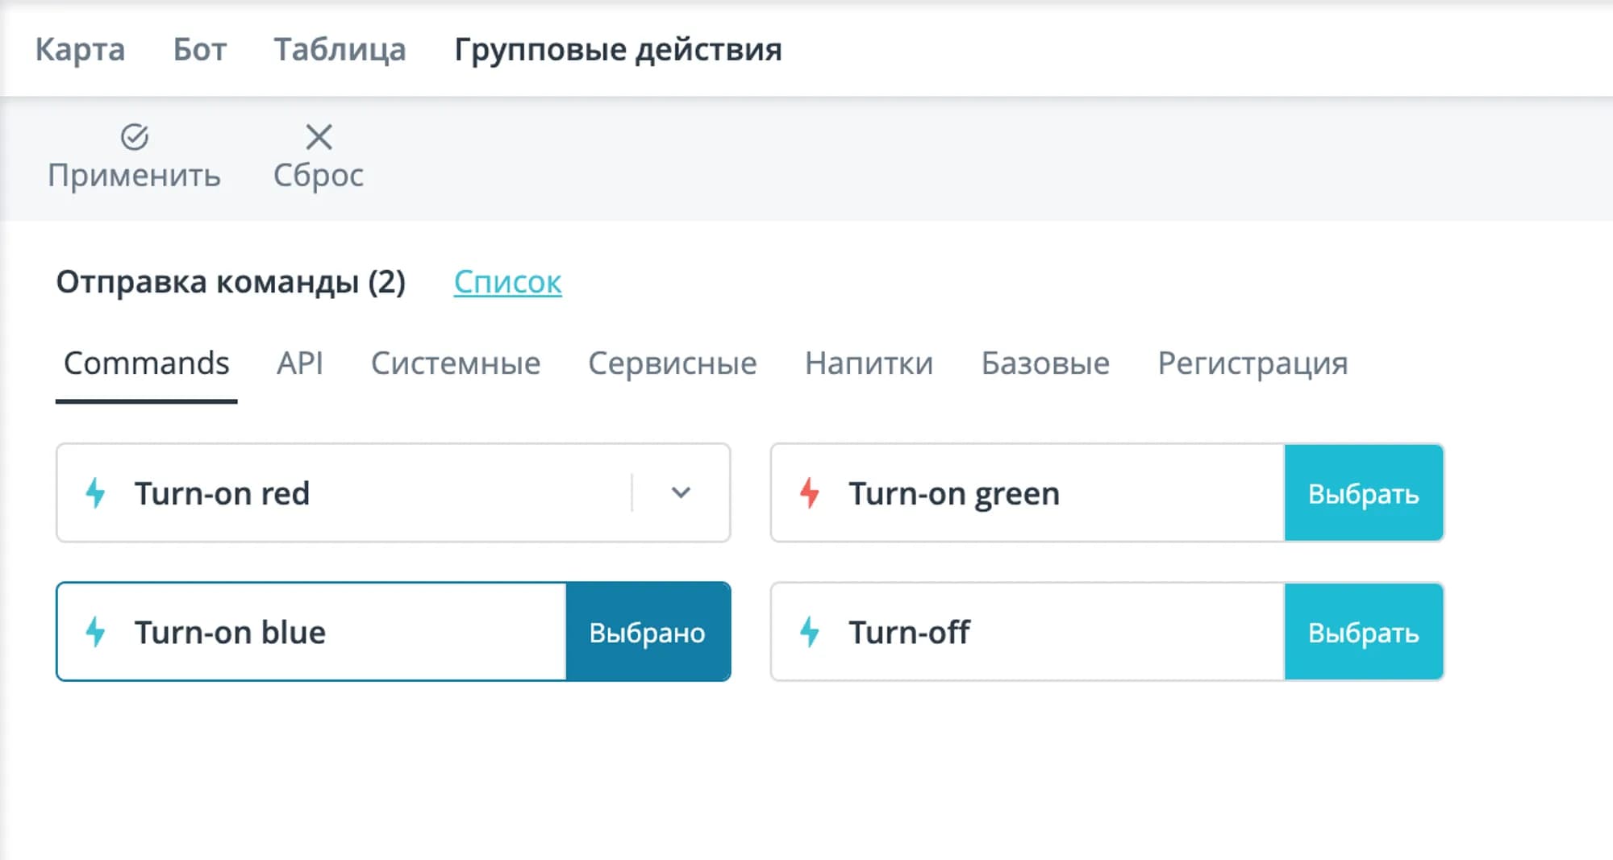The image size is (1613, 860).
Task: Open the Таблица view
Action: 340,50
